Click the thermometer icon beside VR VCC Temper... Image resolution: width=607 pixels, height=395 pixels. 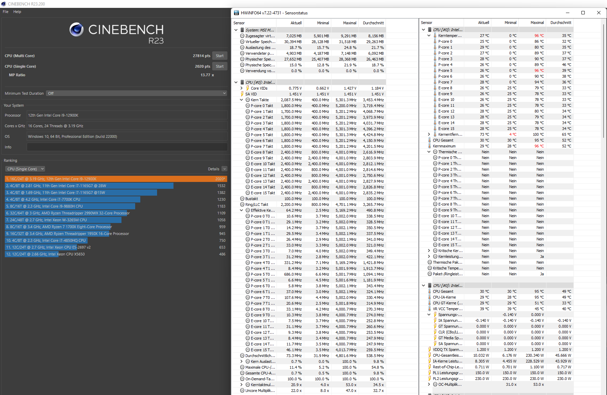coord(430,309)
